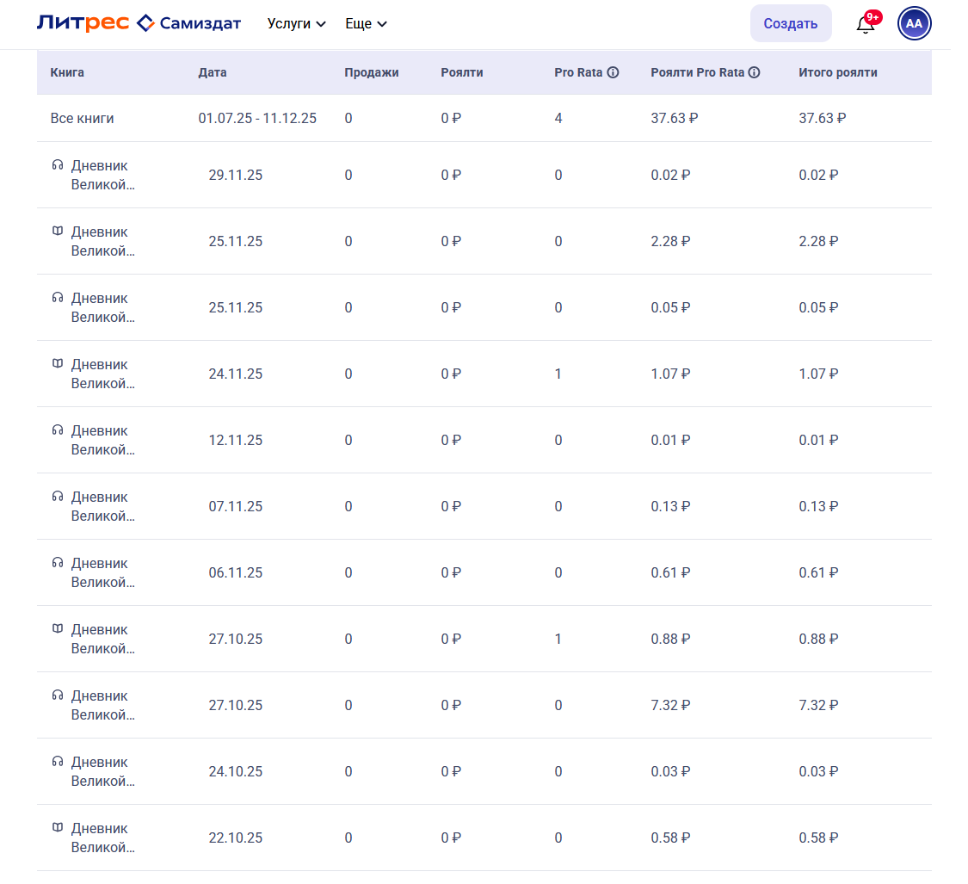This screenshot has width=968, height=884.
Task: Click the AA profile avatar
Action: click(914, 23)
